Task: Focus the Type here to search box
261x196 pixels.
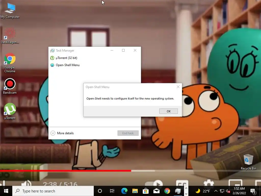Action: coord(53,191)
